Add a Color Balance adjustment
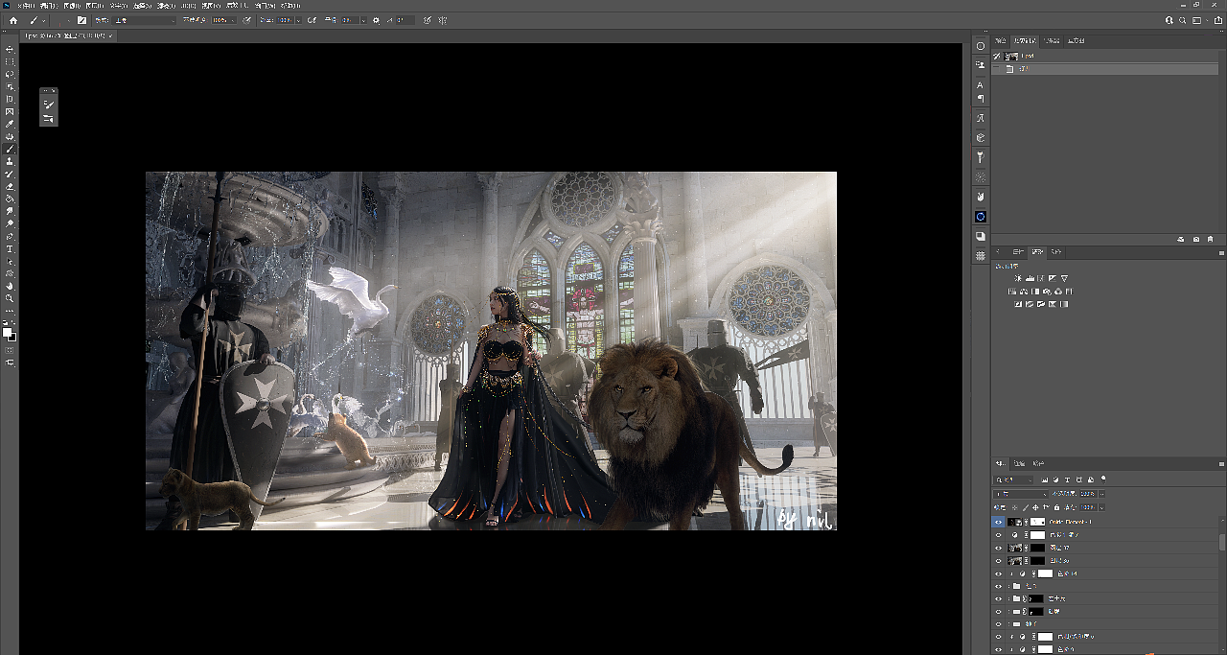Viewport: 1227px width, 655px height. point(1024,292)
